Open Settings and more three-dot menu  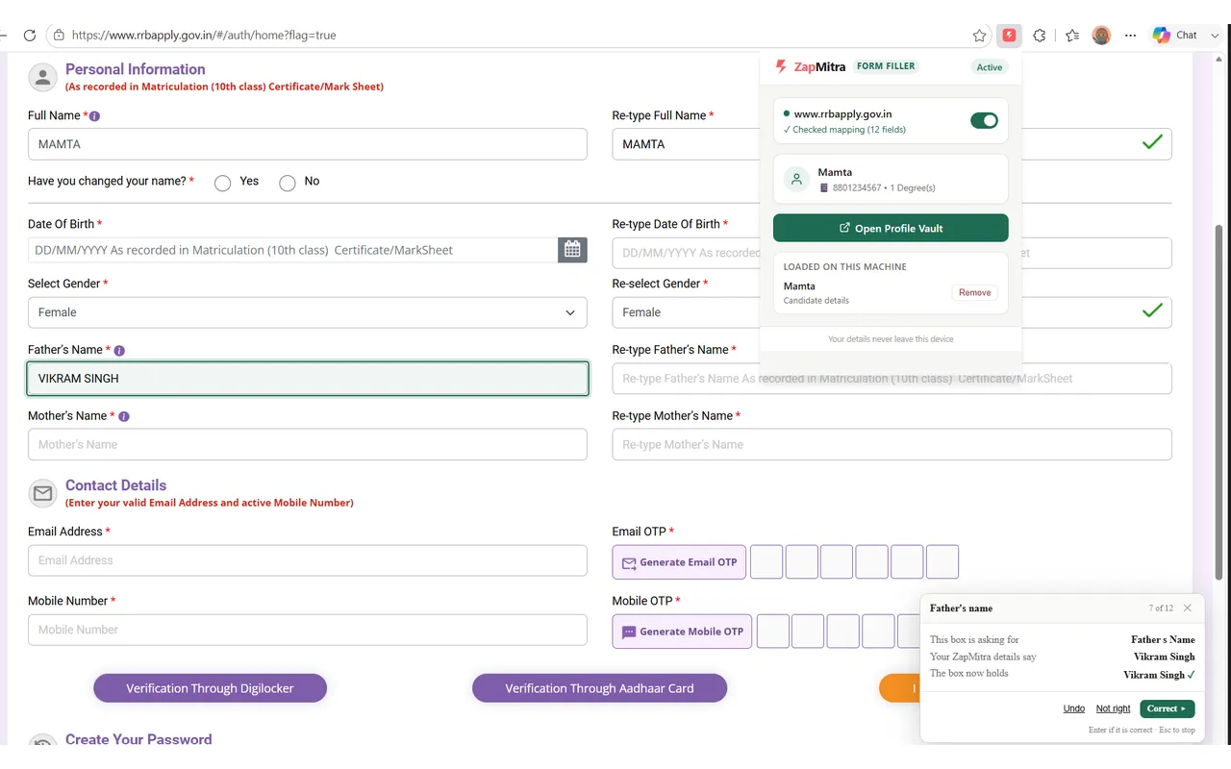point(1131,36)
